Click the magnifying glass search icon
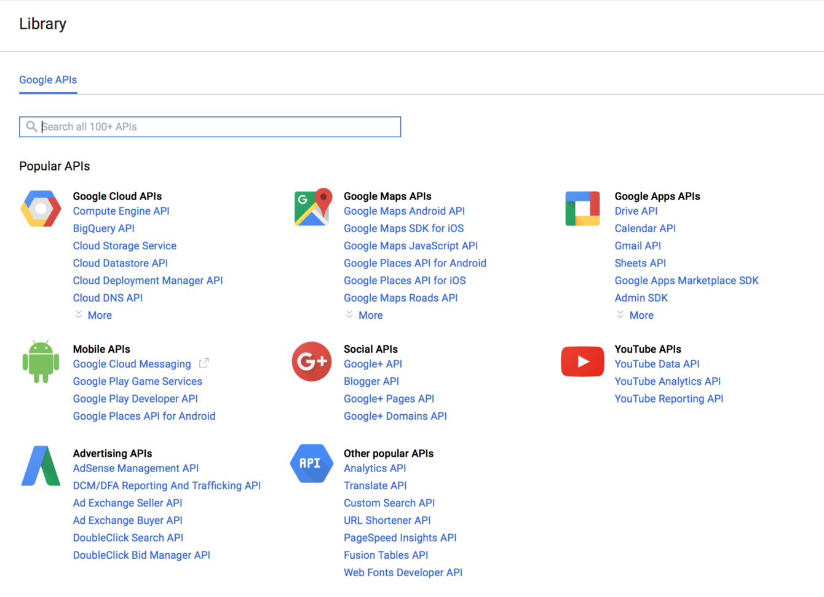The height and width of the screenshot is (597, 824). (31, 126)
